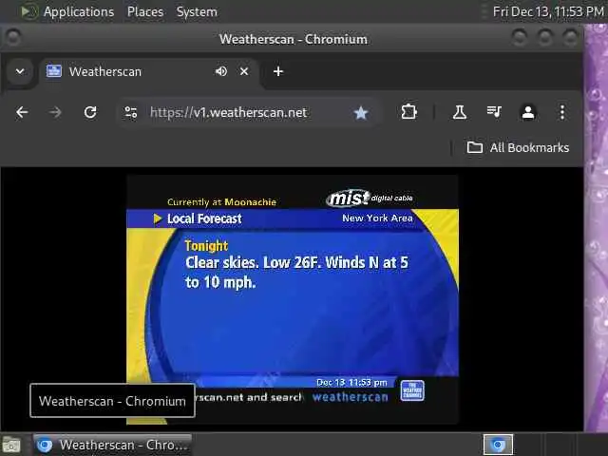Click the show desktop icon in taskbar
Screen dimensions: 608x456
(11, 445)
